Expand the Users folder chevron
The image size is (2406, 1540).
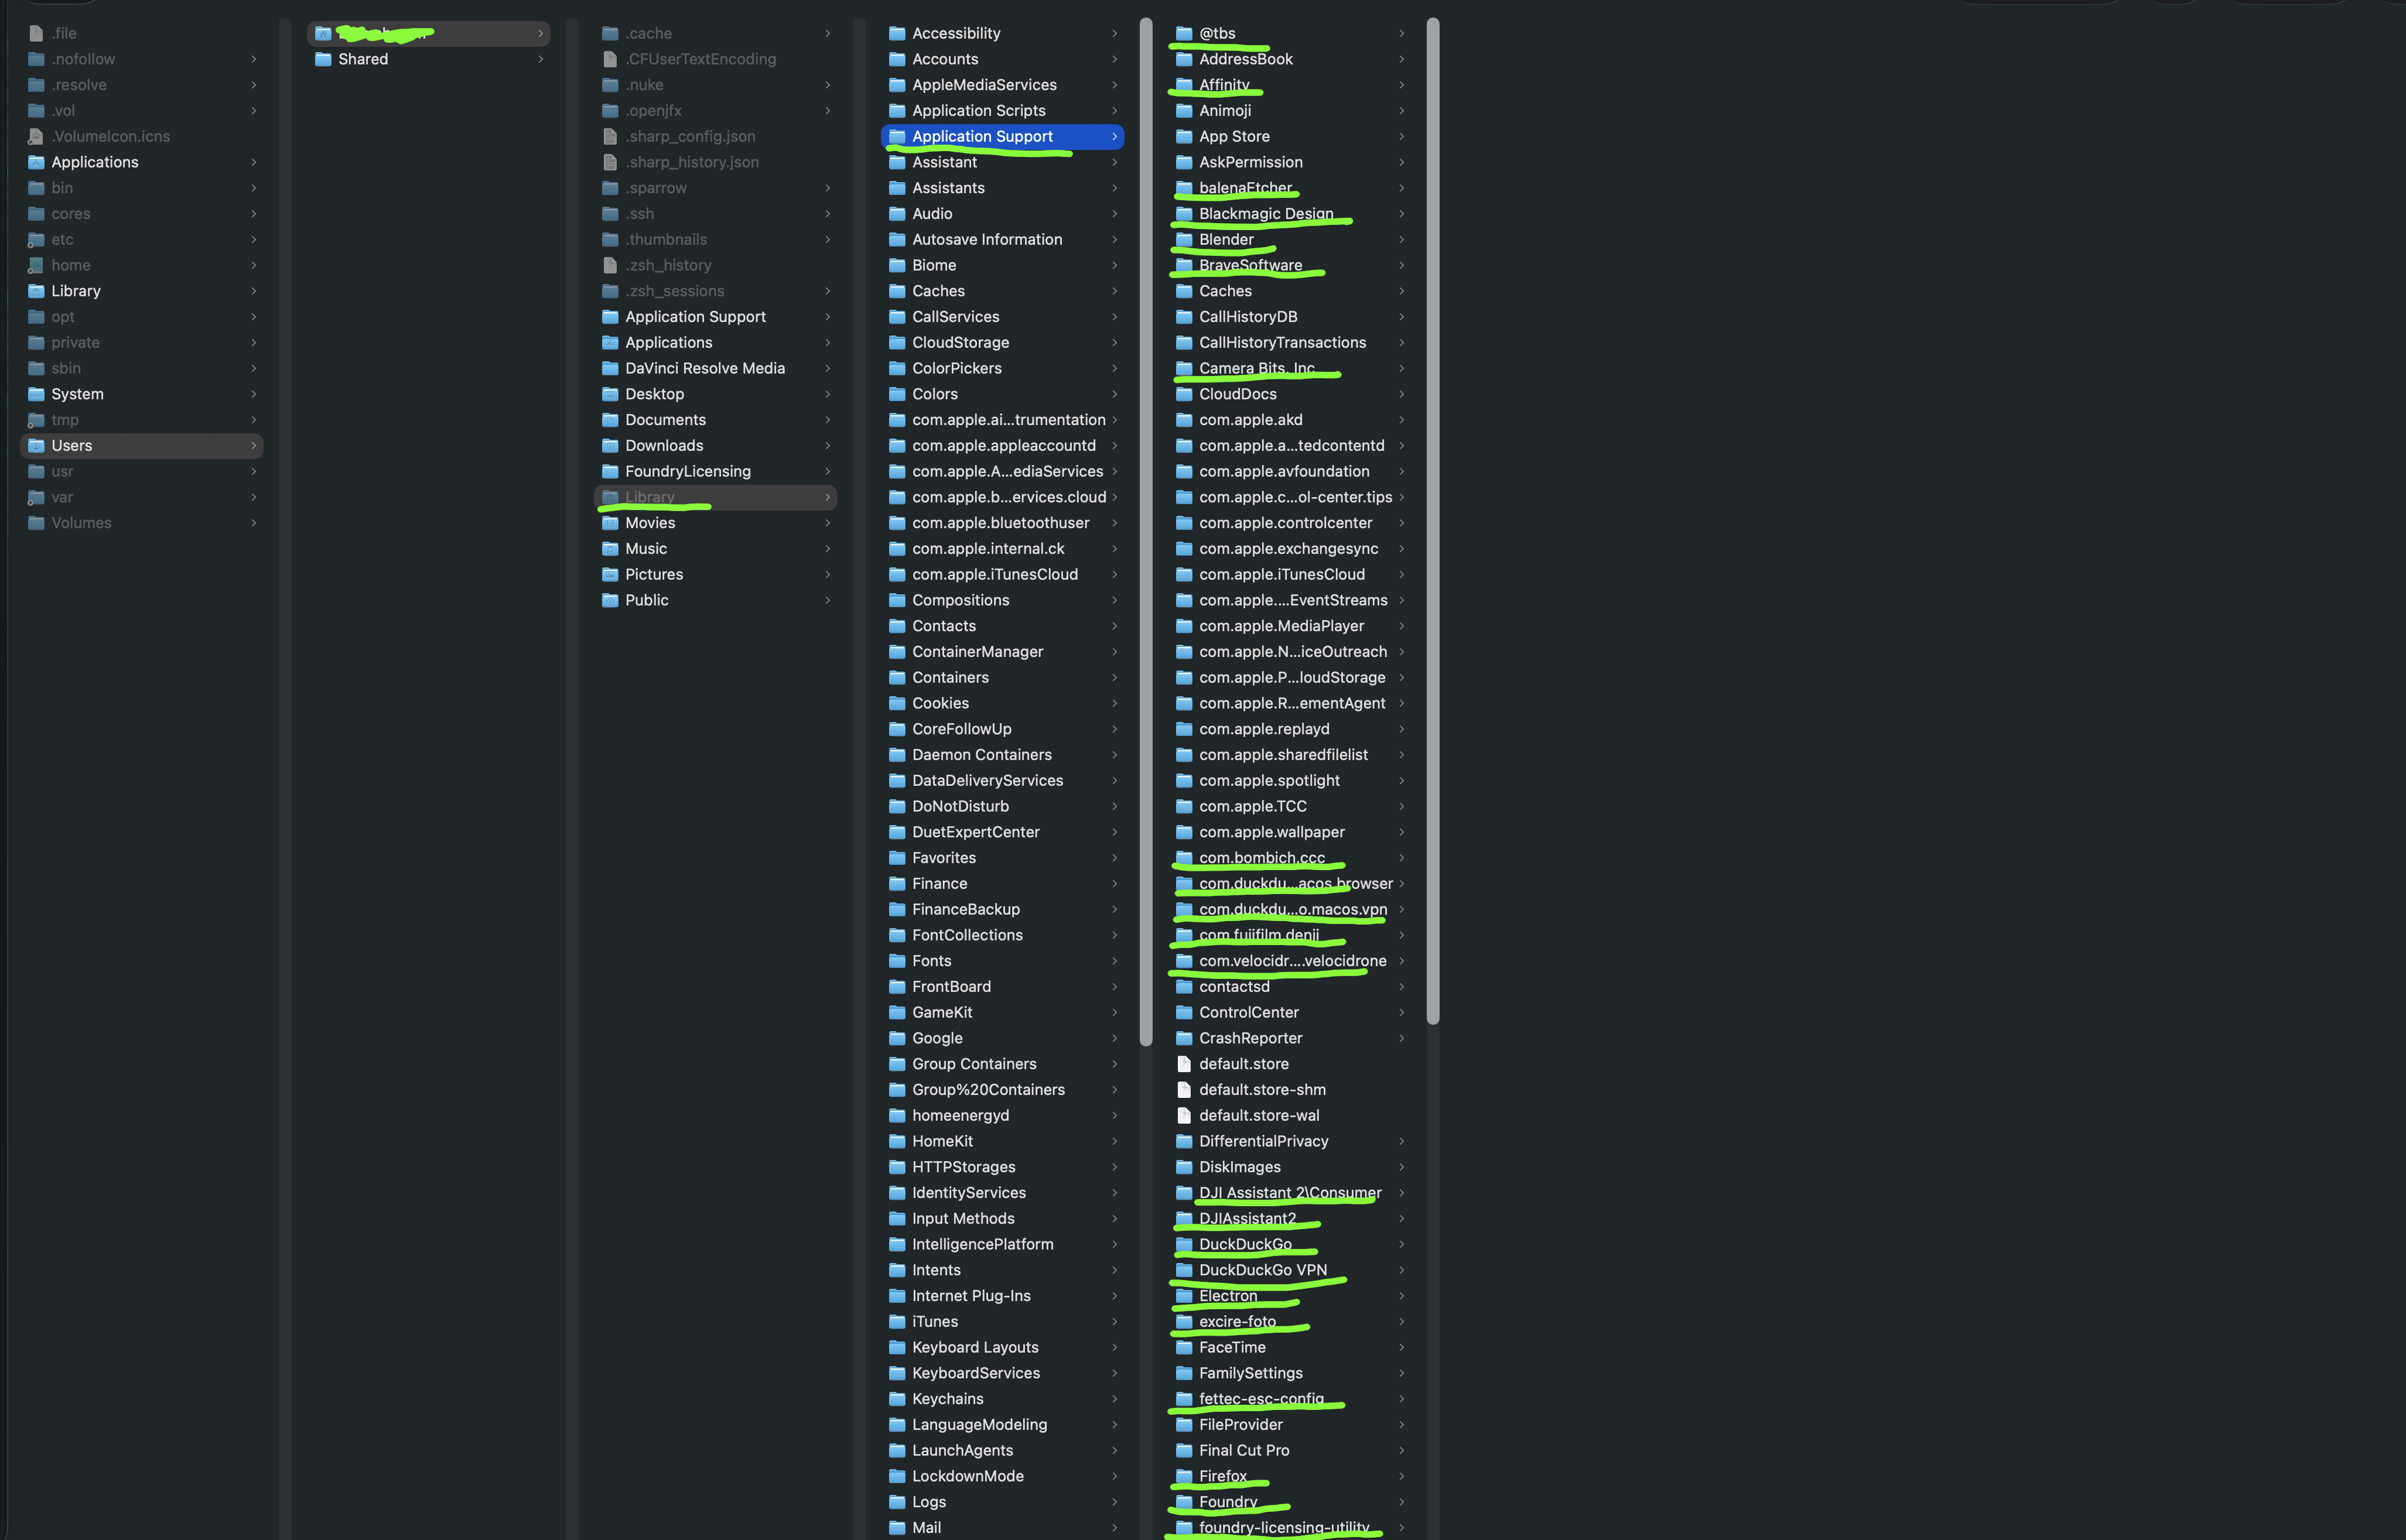(253, 446)
